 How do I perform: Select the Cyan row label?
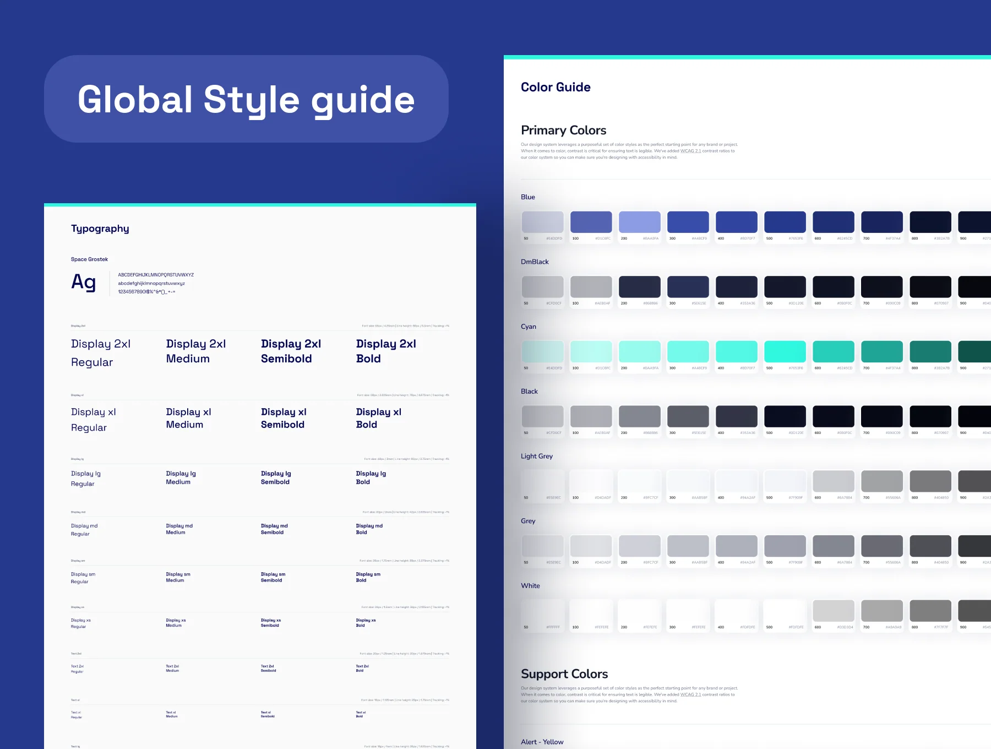point(529,327)
